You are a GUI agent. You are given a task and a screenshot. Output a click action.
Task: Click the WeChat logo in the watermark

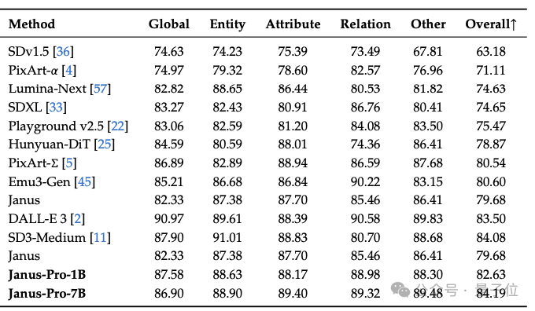click(400, 290)
